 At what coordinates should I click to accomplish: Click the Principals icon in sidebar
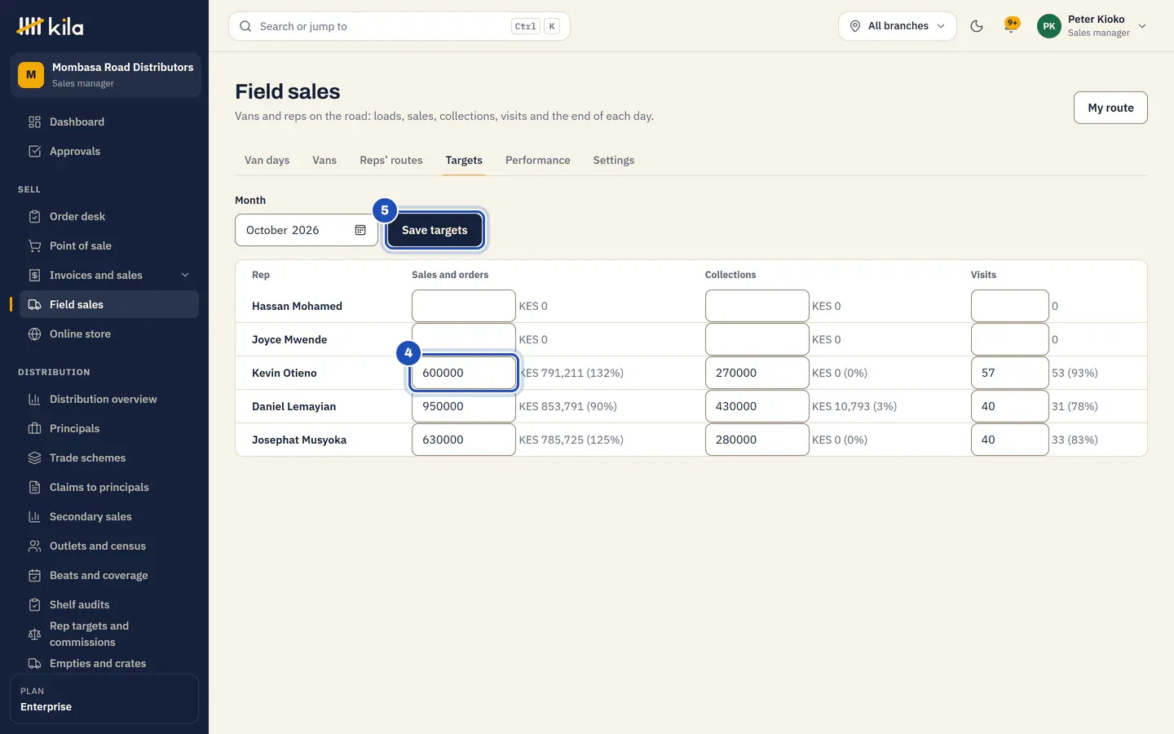[x=34, y=428]
